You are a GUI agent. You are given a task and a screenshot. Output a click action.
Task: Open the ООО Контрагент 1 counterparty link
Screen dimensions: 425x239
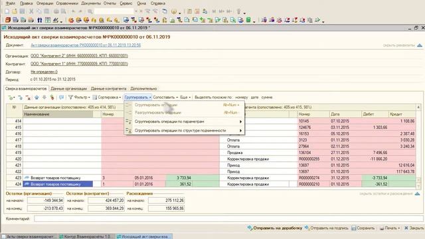coord(79,64)
